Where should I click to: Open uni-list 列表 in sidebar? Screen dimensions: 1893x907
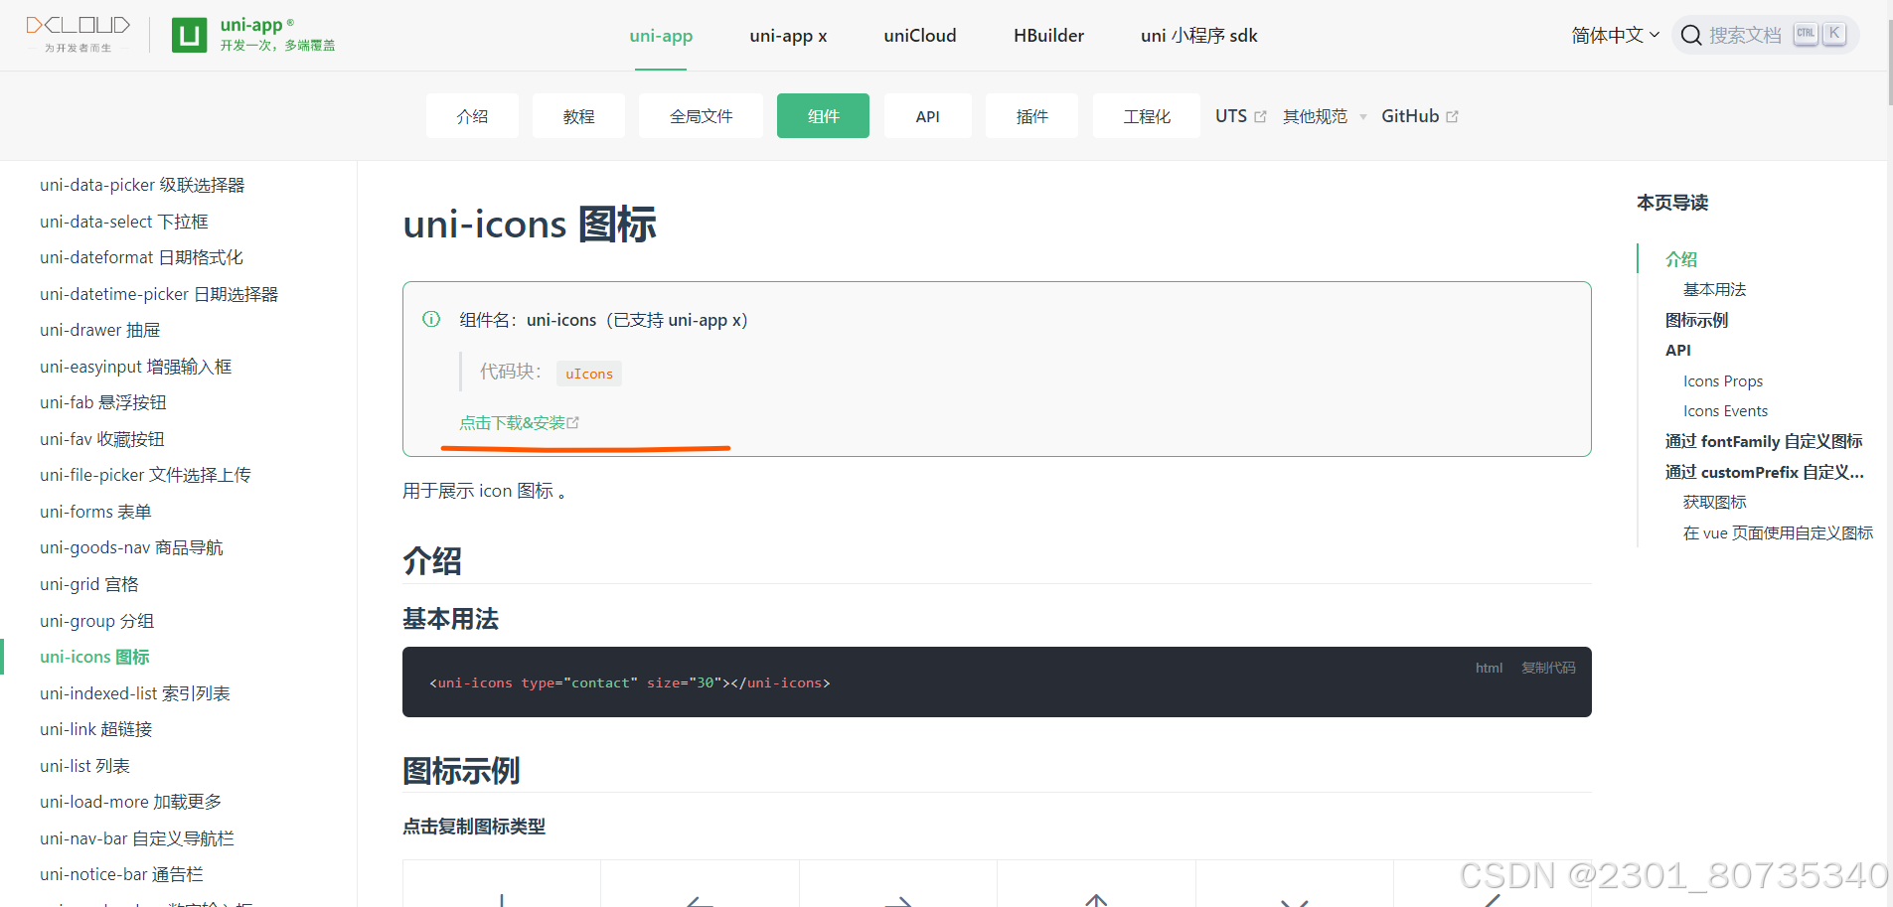click(x=84, y=766)
